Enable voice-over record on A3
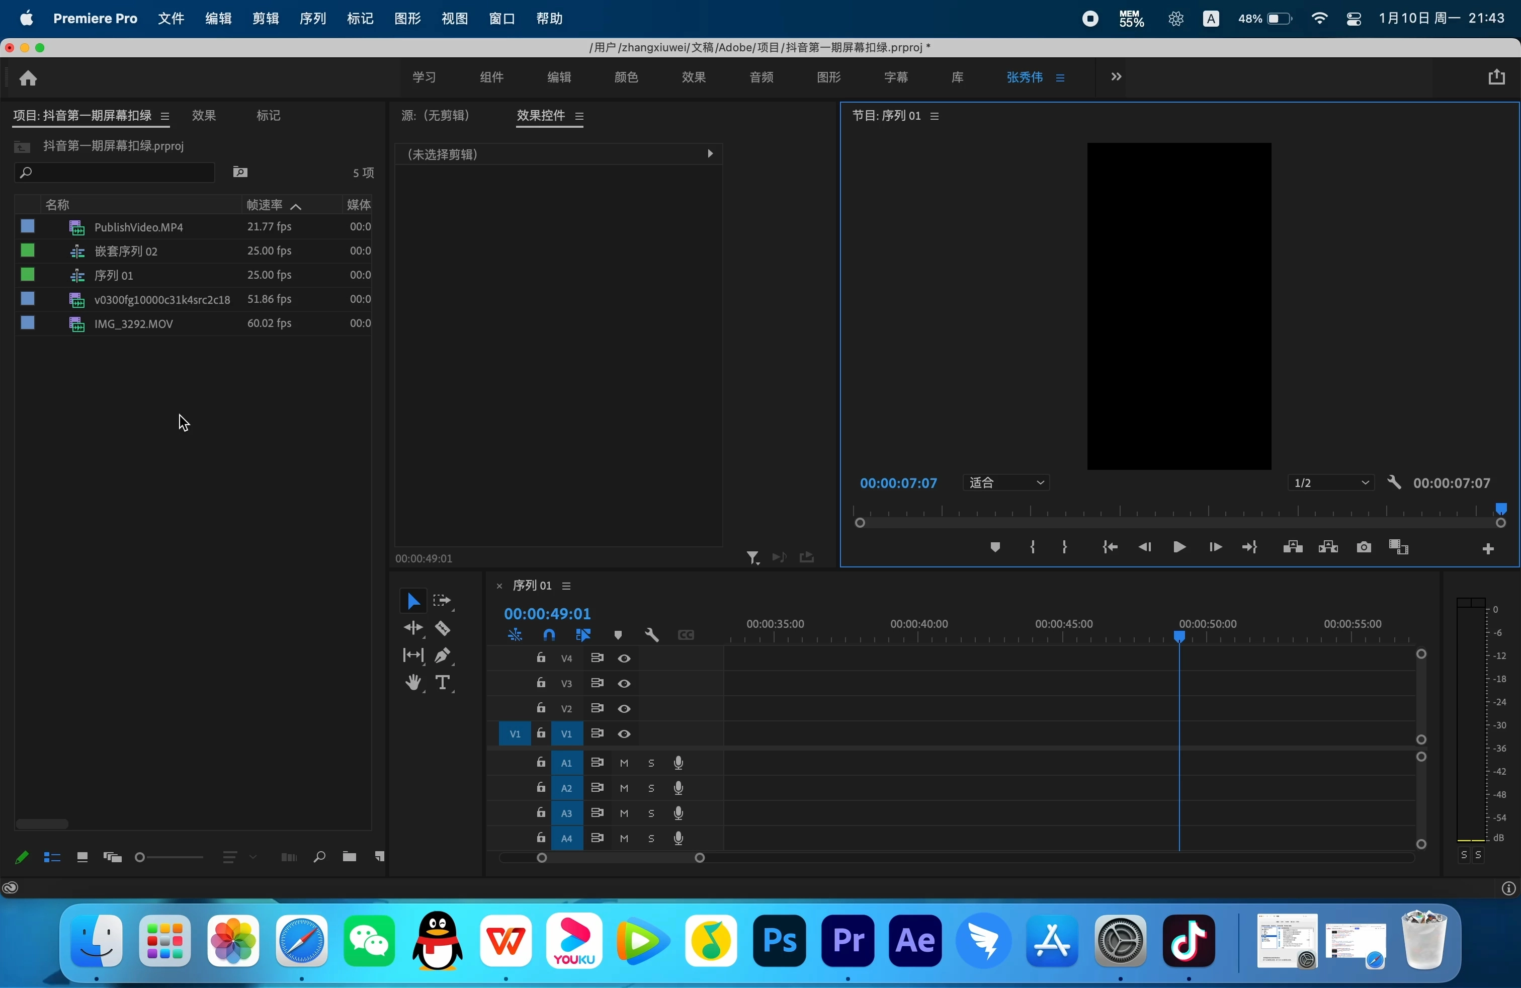The width and height of the screenshot is (1521, 988). pyautogui.click(x=679, y=814)
